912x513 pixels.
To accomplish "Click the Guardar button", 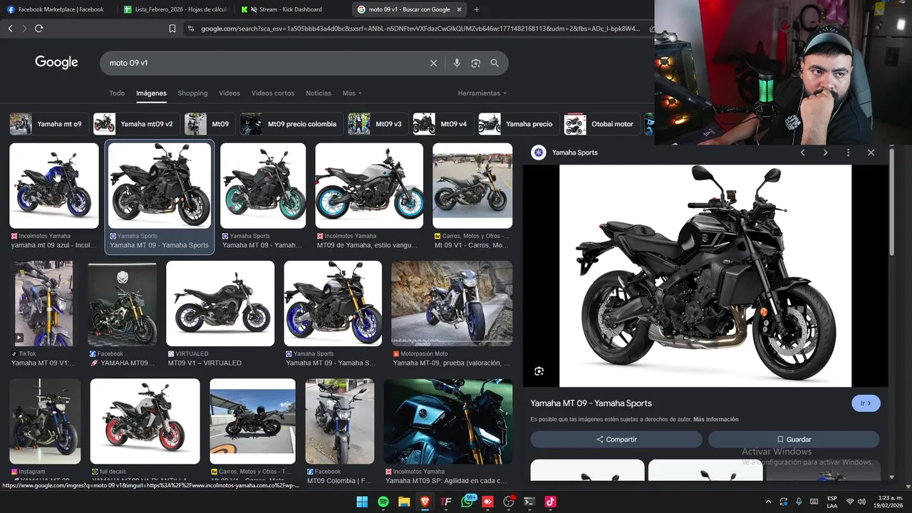I will click(794, 440).
